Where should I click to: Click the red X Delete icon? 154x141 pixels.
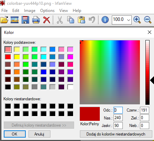(x=47, y=20)
